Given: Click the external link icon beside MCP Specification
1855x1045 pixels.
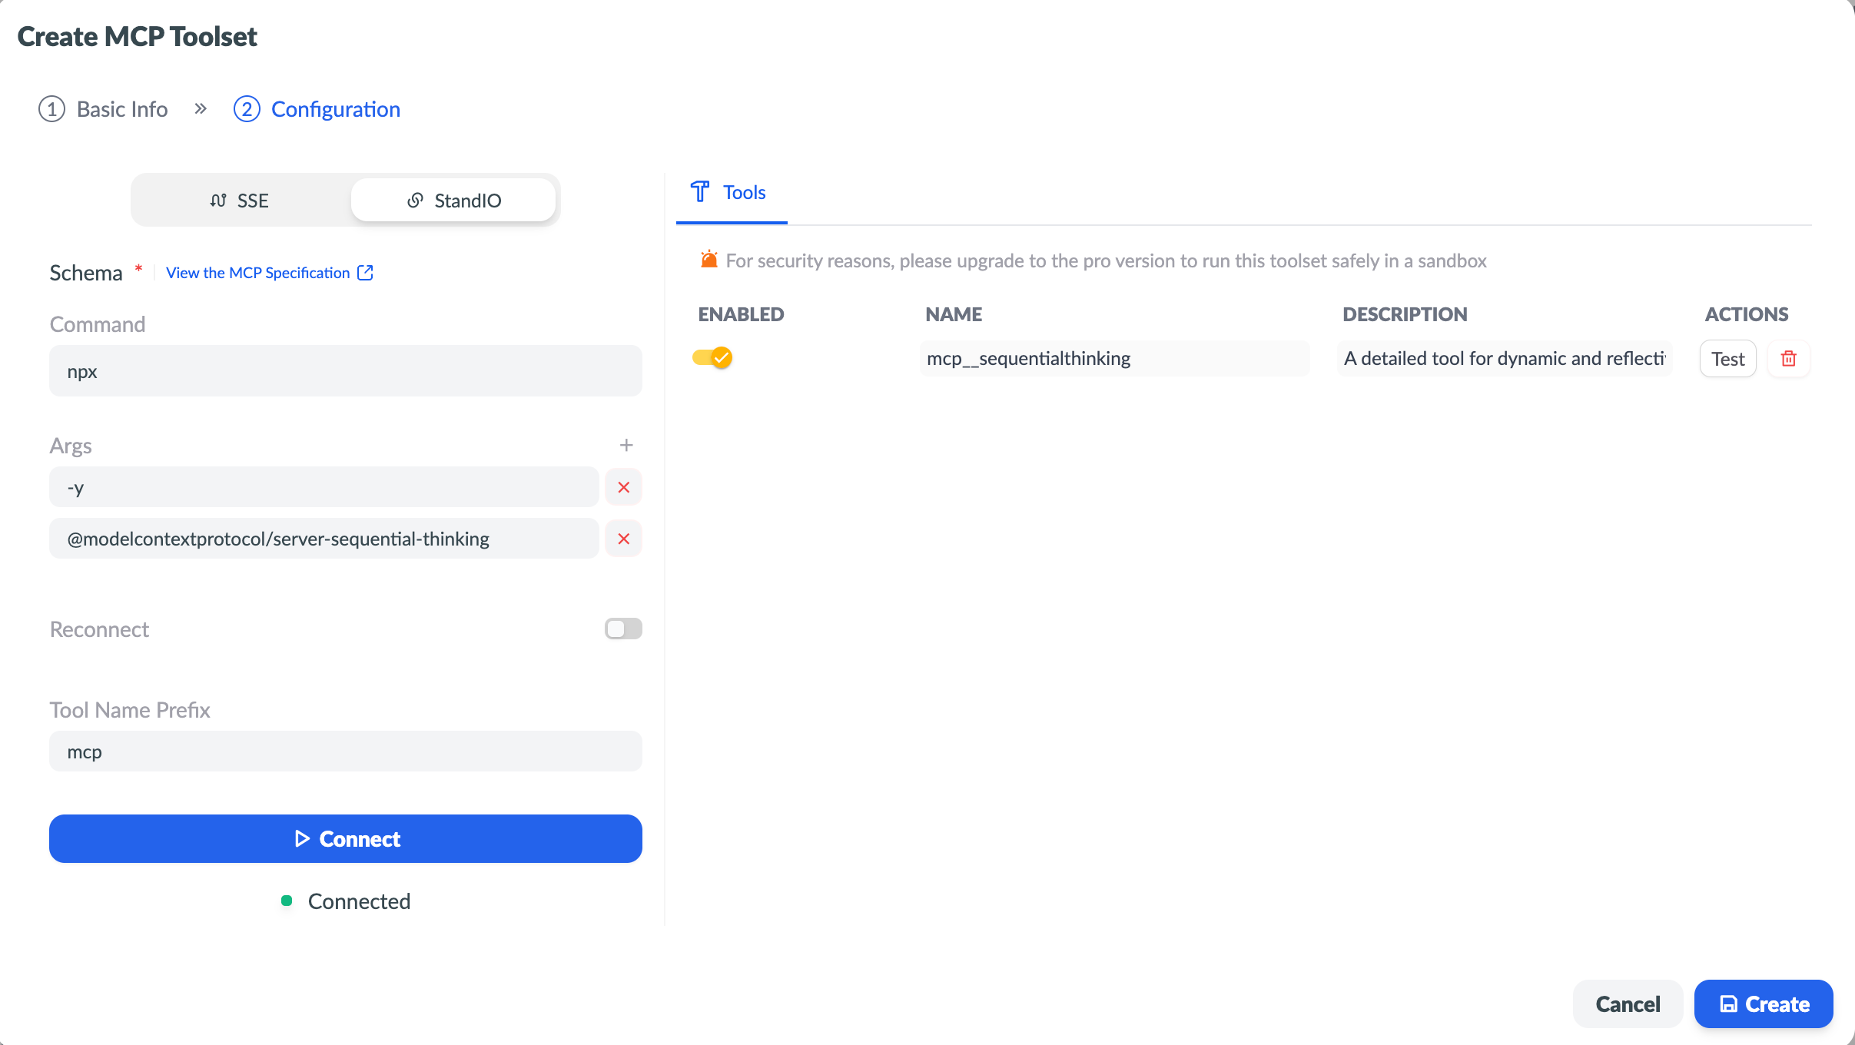Looking at the screenshot, I should [366, 273].
